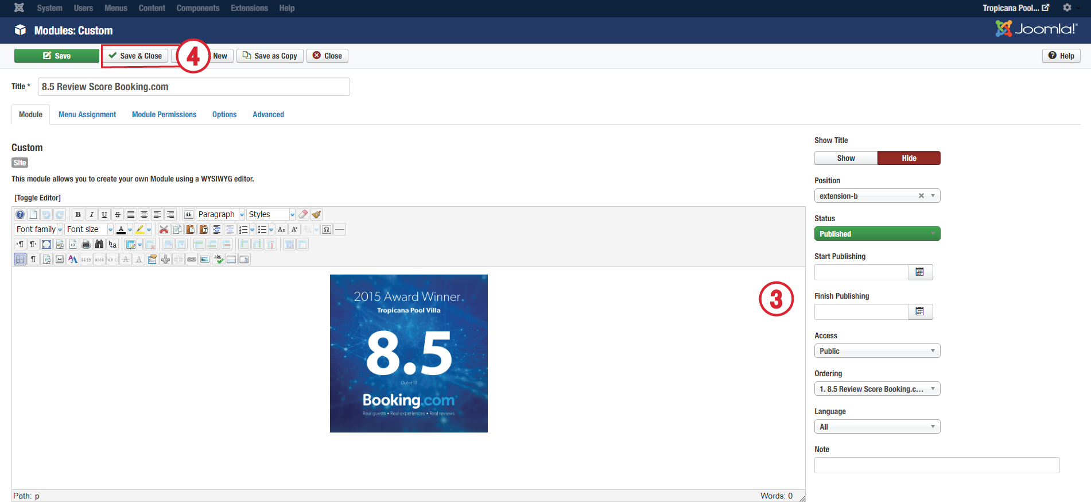
Task: Click the Help button
Action: (1061, 56)
